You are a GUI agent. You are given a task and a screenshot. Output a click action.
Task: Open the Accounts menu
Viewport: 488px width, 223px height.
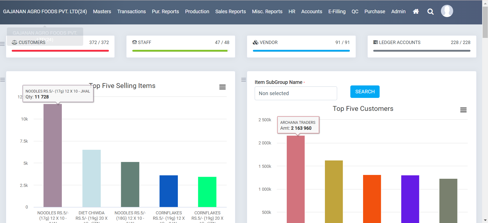pyautogui.click(x=311, y=12)
